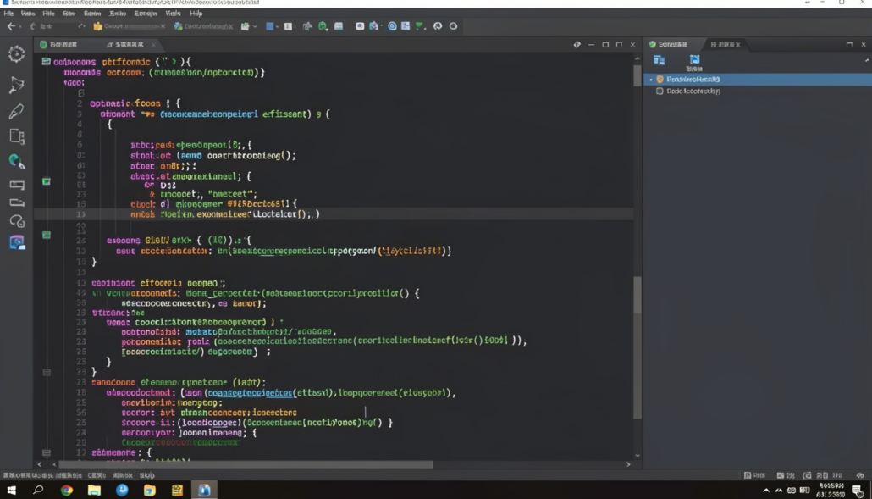
Task: Open the documents icon in left sidebar
Action: (16, 136)
